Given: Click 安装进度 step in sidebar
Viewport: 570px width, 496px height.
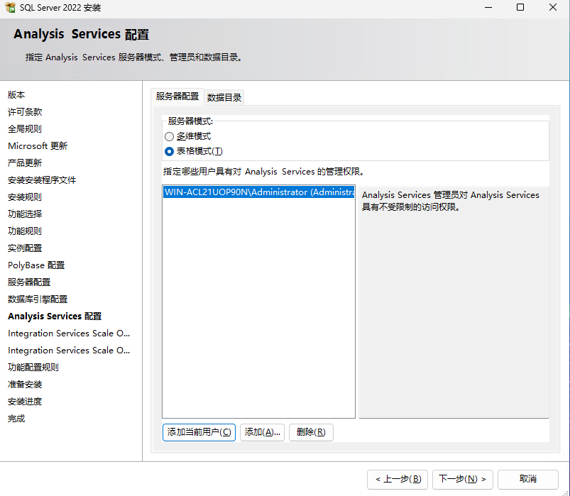Looking at the screenshot, I should [x=25, y=402].
